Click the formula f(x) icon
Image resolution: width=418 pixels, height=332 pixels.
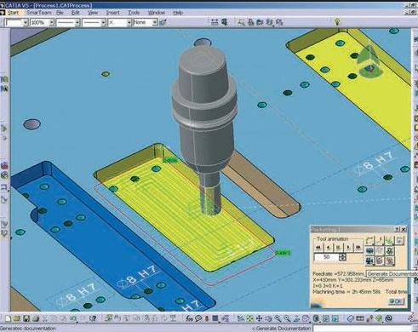coord(189,318)
